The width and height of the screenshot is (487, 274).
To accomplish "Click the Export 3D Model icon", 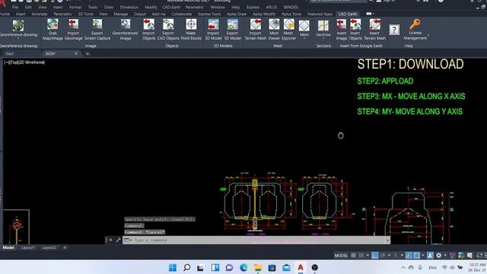I will (232, 30).
